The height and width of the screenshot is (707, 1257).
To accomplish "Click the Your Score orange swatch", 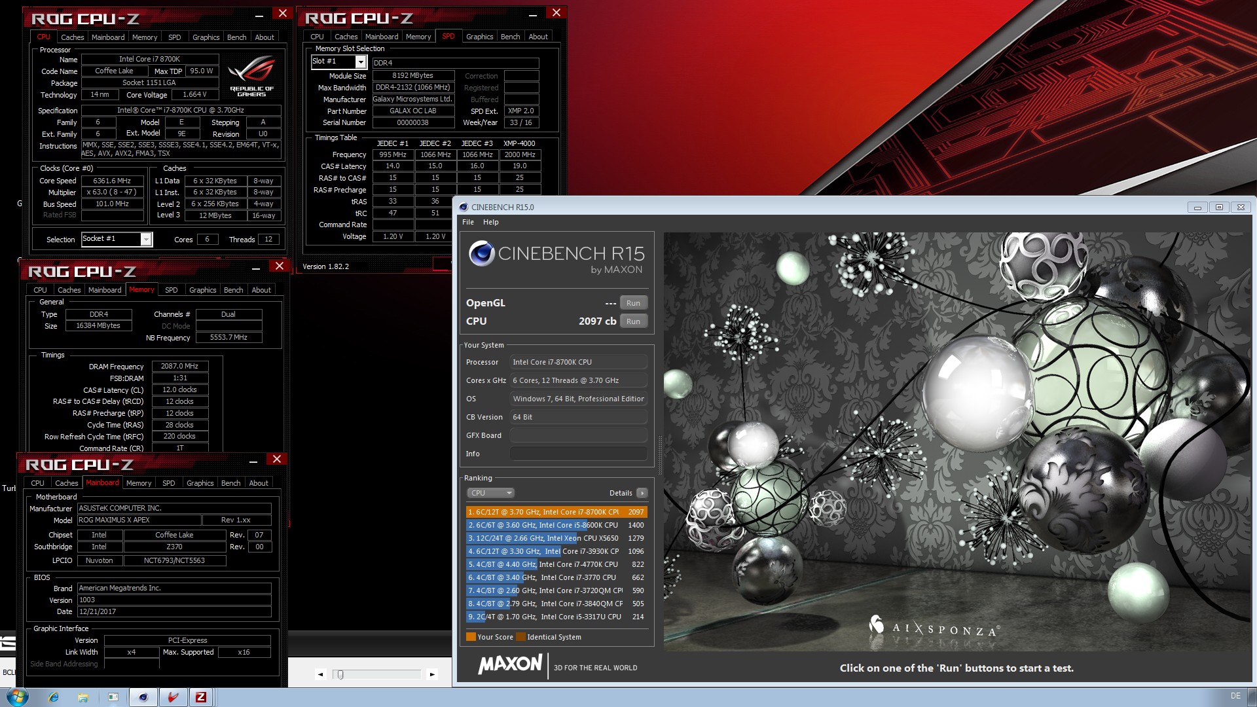I will point(471,637).
